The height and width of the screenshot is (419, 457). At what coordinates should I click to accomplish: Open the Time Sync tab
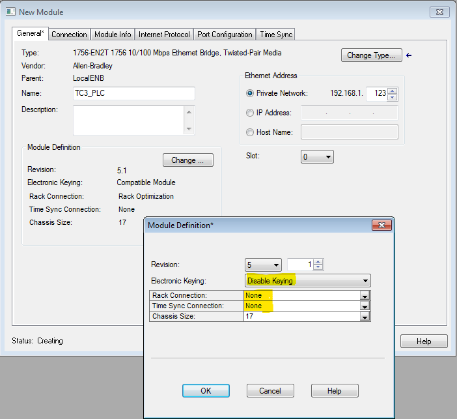click(x=276, y=35)
